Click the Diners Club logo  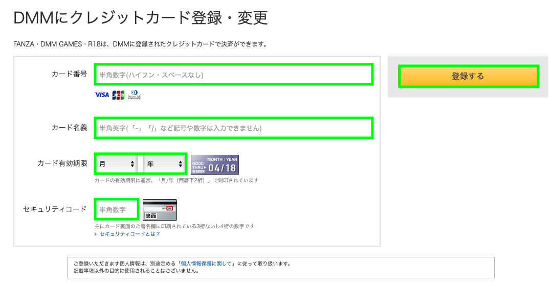coord(135,94)
